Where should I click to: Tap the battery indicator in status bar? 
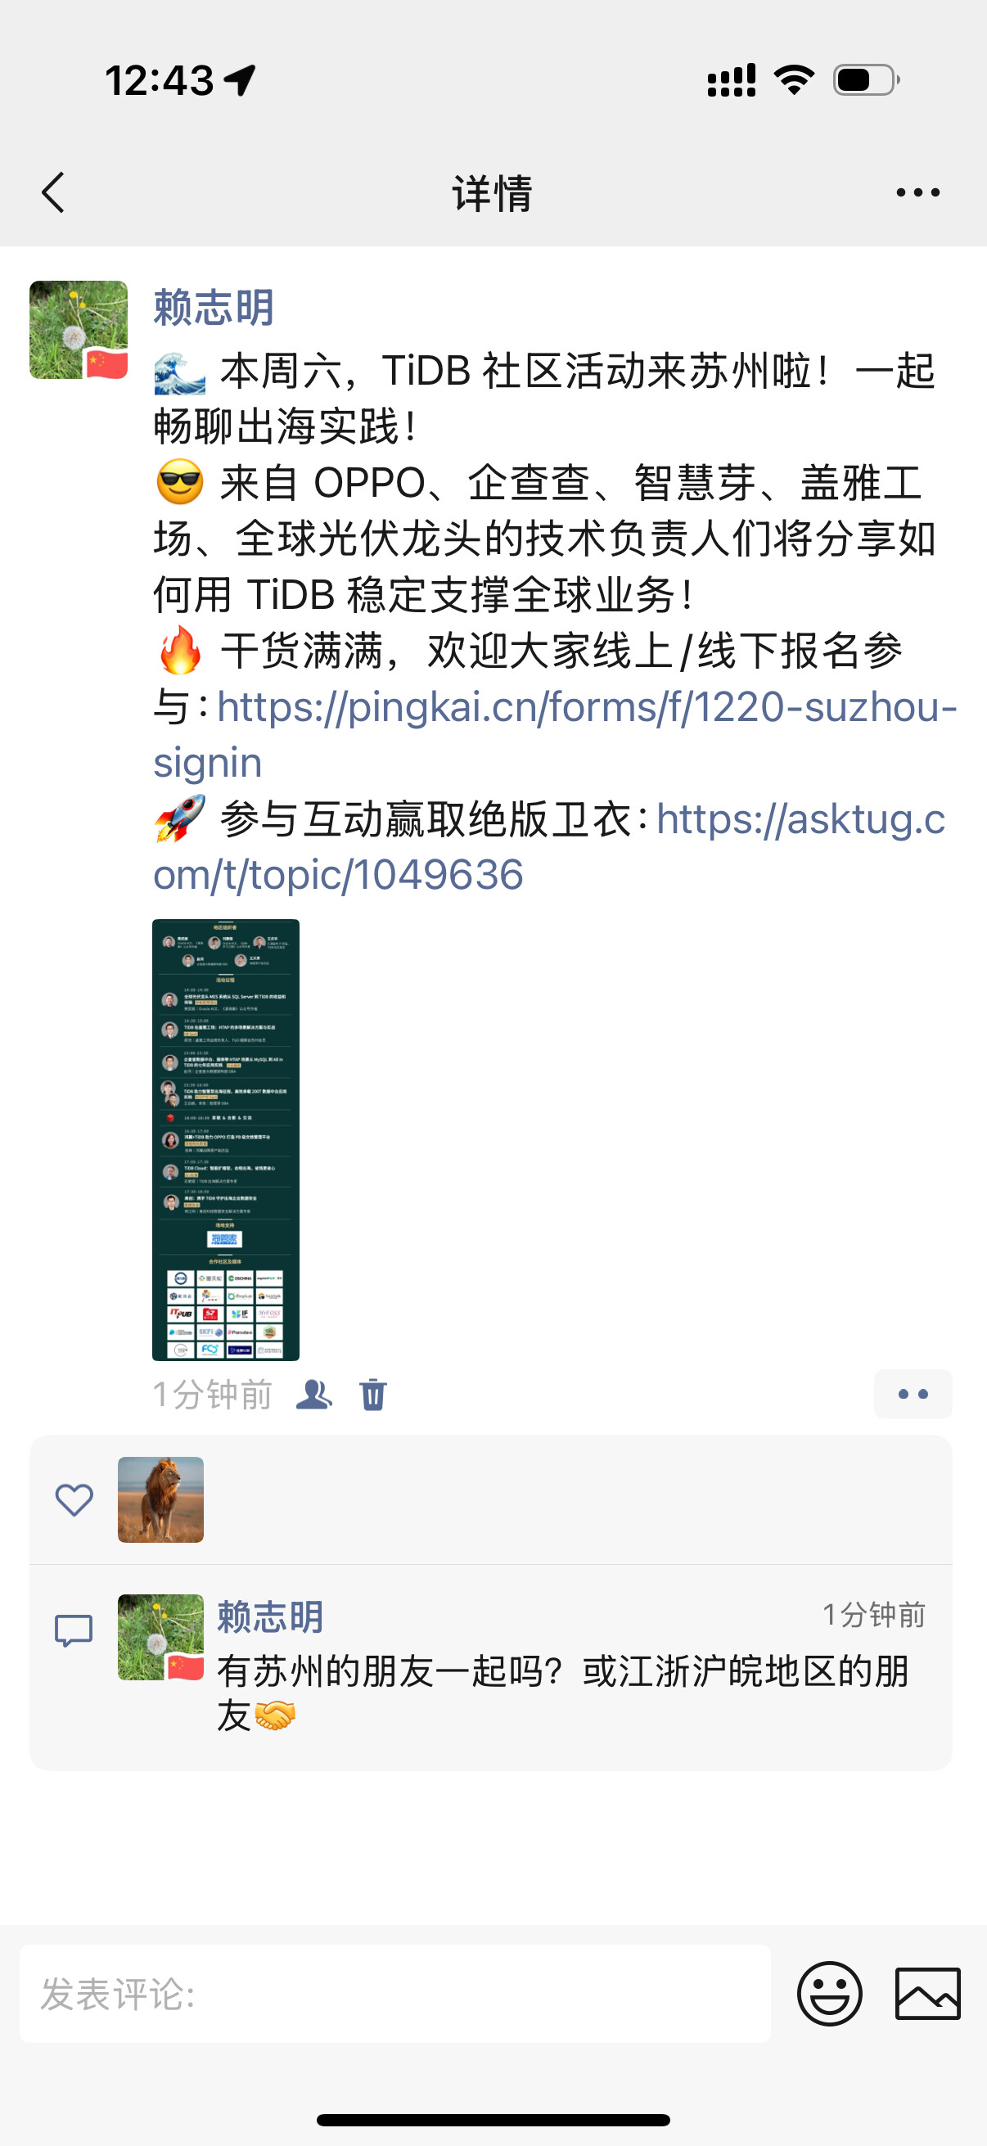[x=866, y=80]
